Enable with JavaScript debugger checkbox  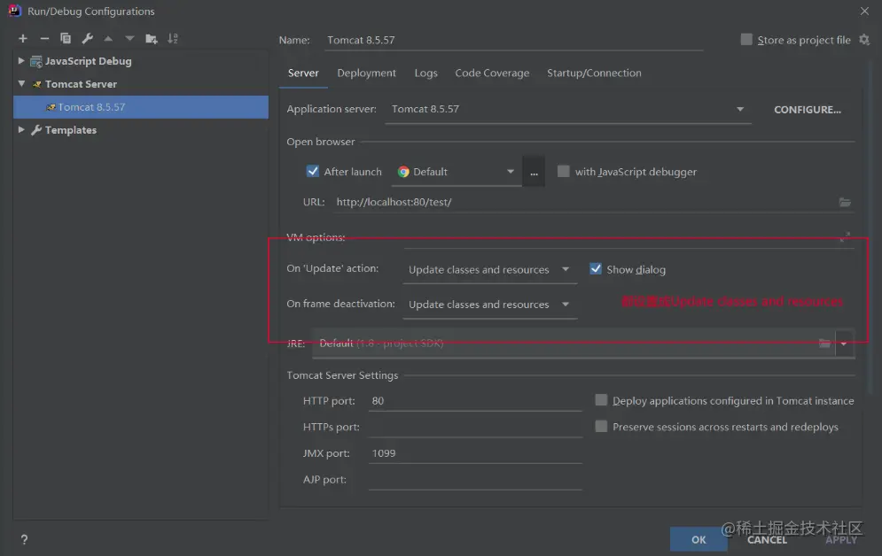click(563, 171)
